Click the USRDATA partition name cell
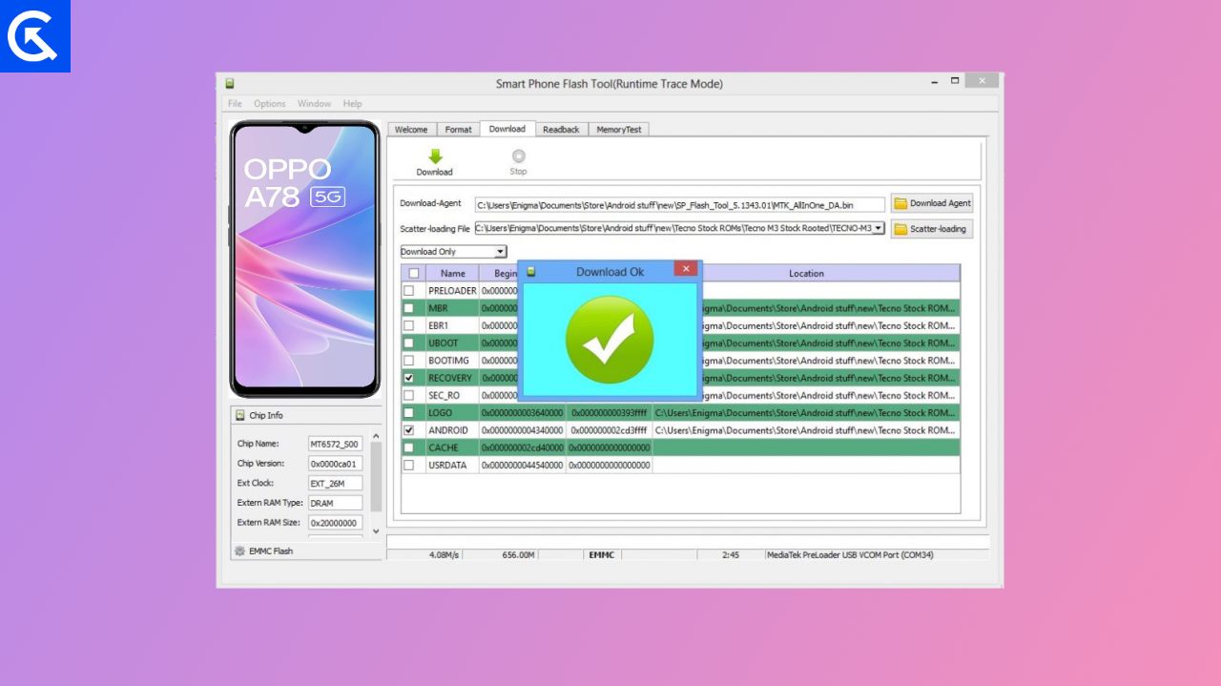This screenshot has width=1221, height=686. tap(451, 465)
